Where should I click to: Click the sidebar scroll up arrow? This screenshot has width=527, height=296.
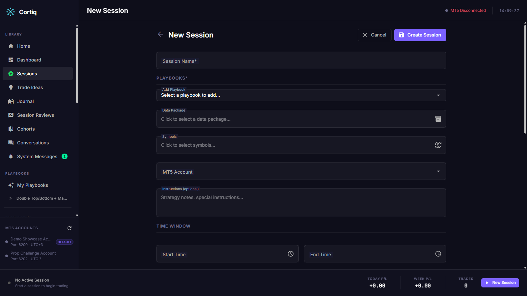pos(77,26)
